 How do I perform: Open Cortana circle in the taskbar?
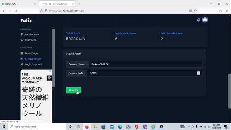[x=70, y=127]
